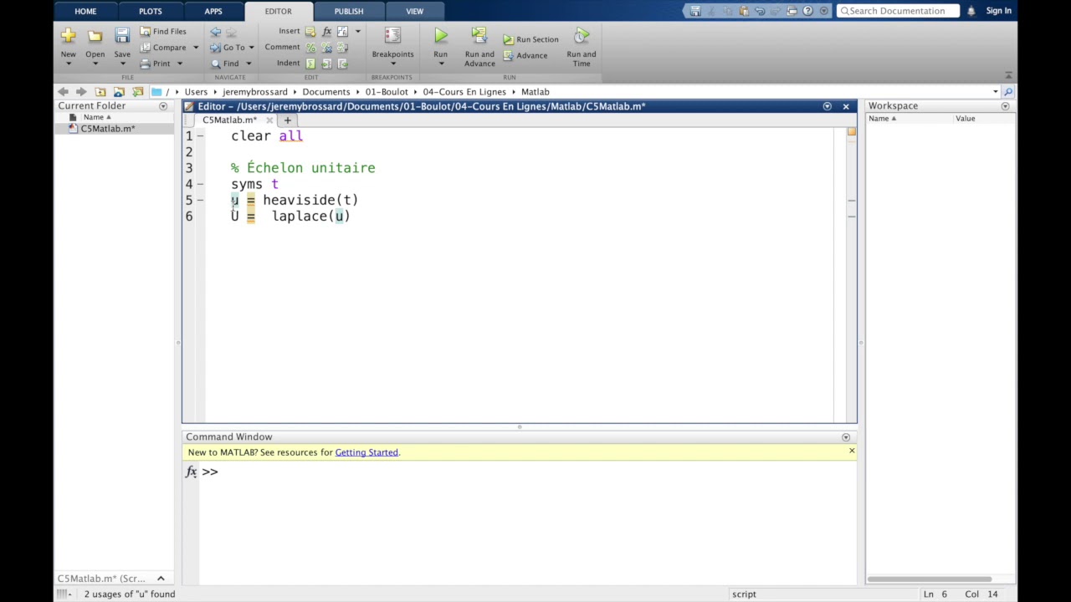Click the New file icon
The width and height of the screenshot is (1071, 602).
69,36
